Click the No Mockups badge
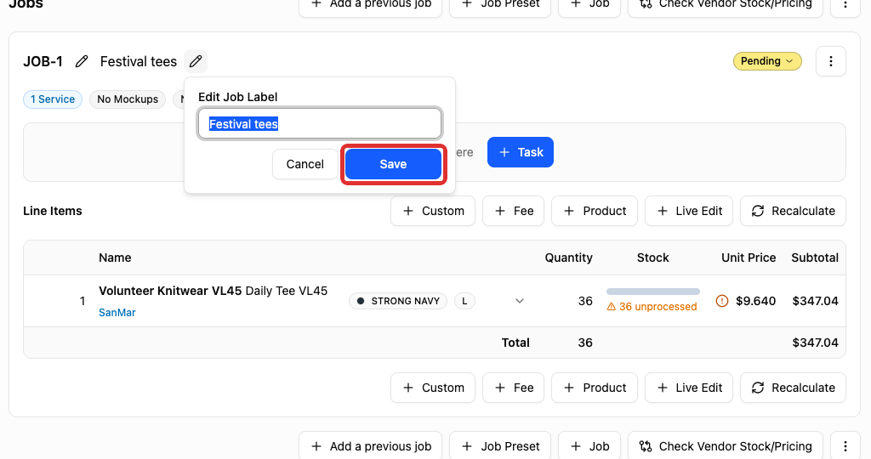The image size is (871, 459). pos(128,99)
